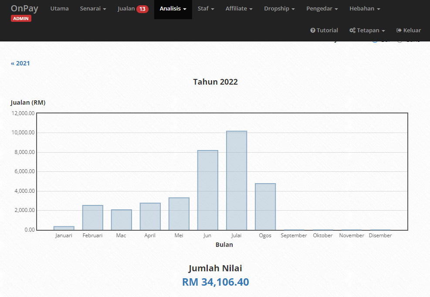This screenshot has height=297, width=430.
Task: Select the Februari sales bar
Action: pos(93,218)
